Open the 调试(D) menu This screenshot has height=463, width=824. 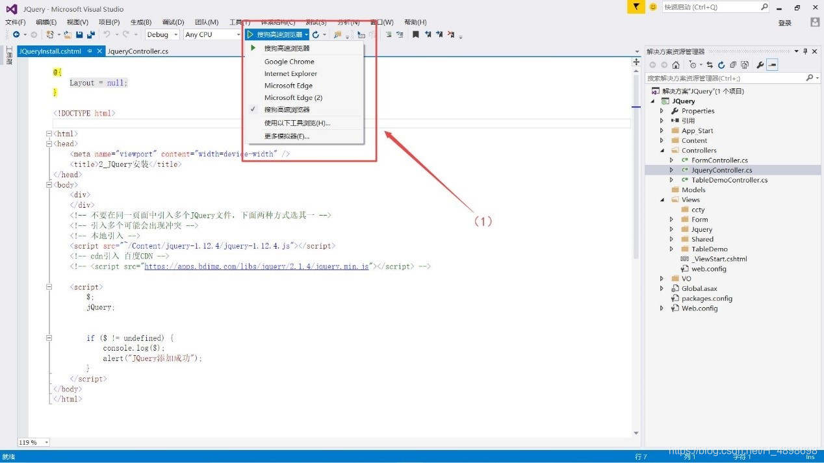click(x=173, y=22)
